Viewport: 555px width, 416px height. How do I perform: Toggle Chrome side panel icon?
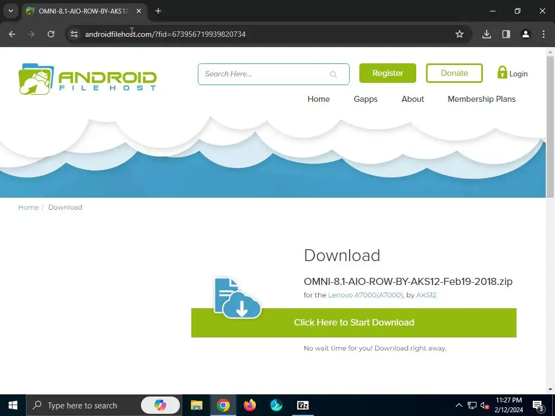[506, 34]
